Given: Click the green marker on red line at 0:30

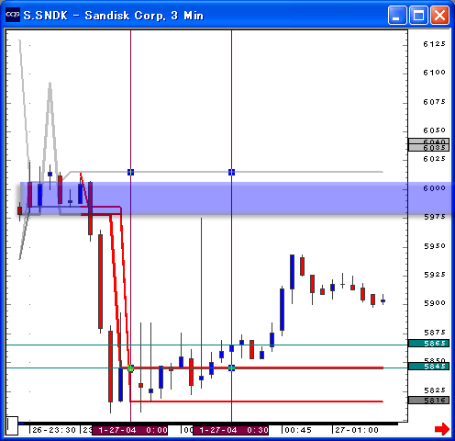Looking at the screenshot, I should [231, 368].
